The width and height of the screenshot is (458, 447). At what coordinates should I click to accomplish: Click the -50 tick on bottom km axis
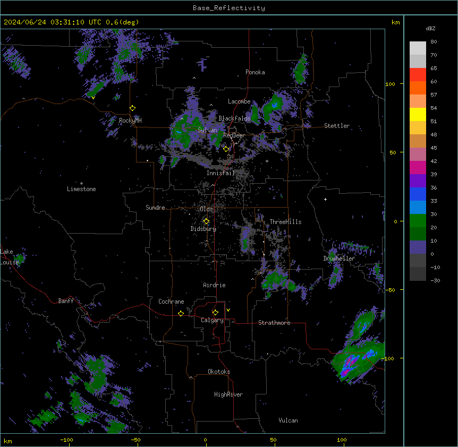click(x=136, y=440)
